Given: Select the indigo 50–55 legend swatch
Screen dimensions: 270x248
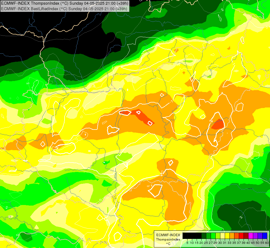Looking at the screenshot, I should pyautogui.click(x=260, y=236).
